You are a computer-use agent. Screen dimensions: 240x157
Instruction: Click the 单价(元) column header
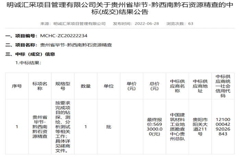pyautogui.click(x=131, y=86)
